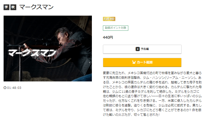Click the white マークスマン logo on the thumbnail
Viewport: 205px width, 119px height.
[32, 53]
